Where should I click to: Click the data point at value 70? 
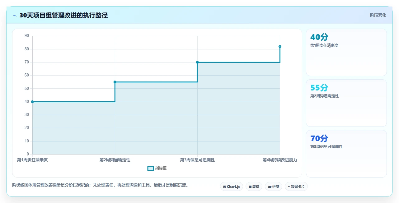(x=197, y=62)
